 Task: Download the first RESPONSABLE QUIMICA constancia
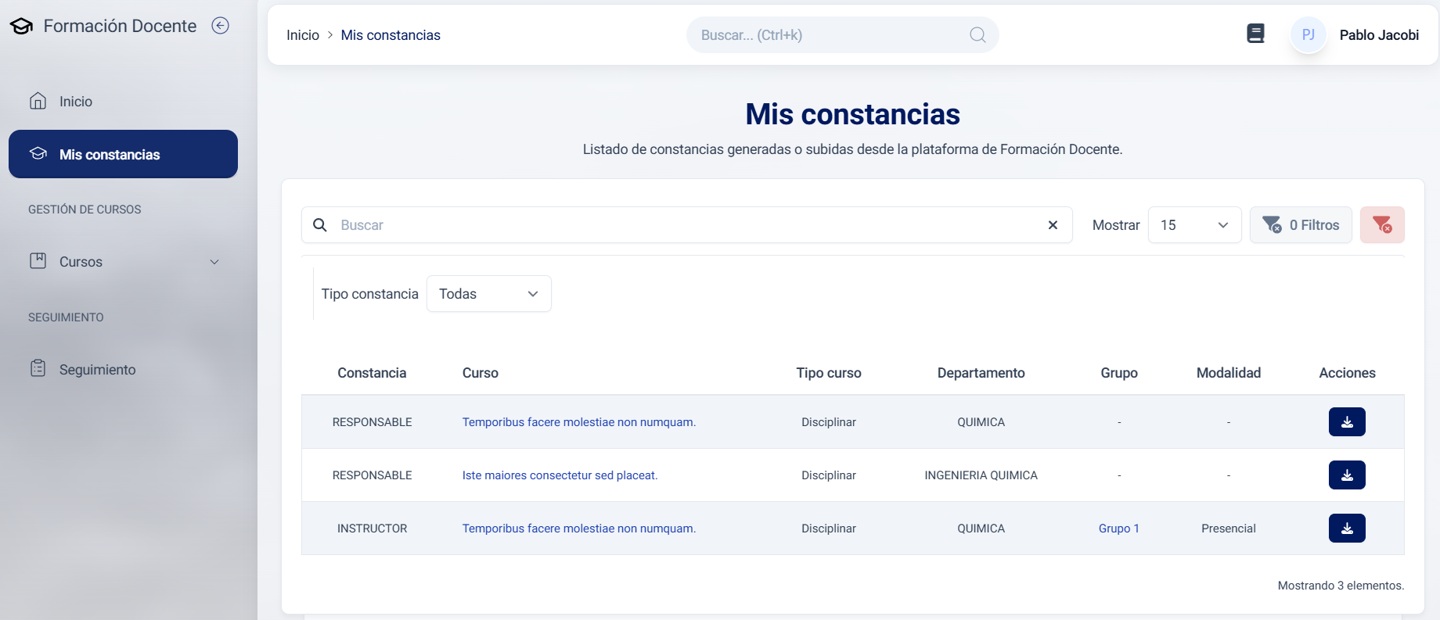pyautogui.click(x=1346, y=422)
